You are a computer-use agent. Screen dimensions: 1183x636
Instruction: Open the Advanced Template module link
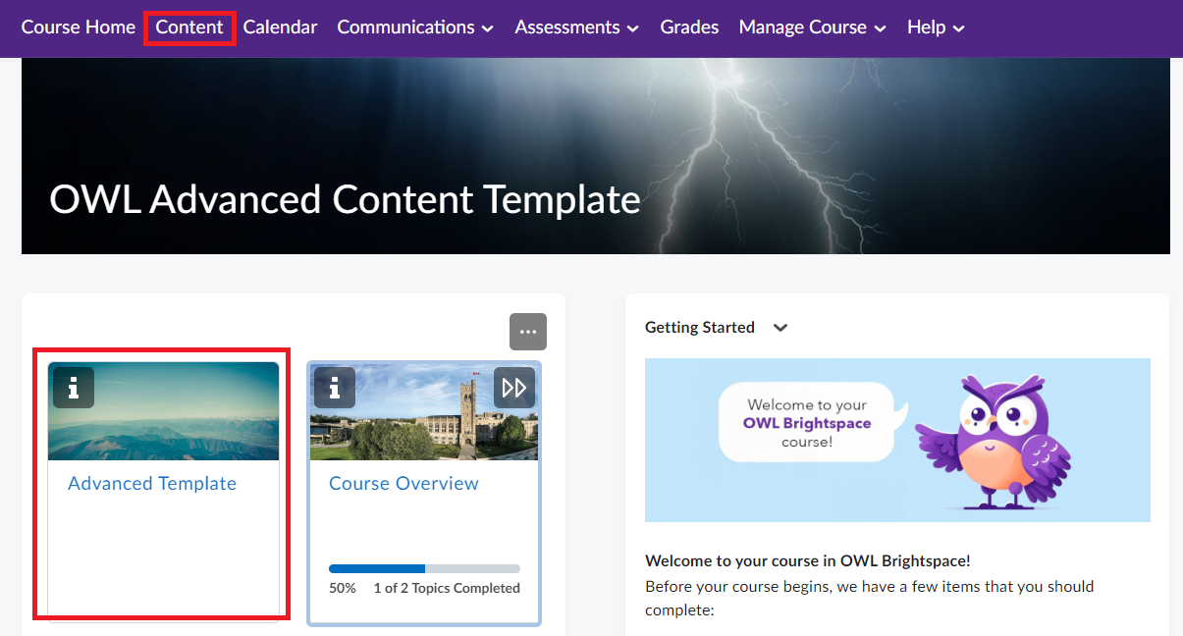point(151,483)
